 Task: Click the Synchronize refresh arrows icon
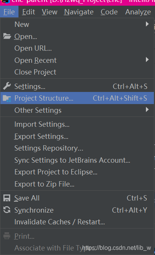7,210
